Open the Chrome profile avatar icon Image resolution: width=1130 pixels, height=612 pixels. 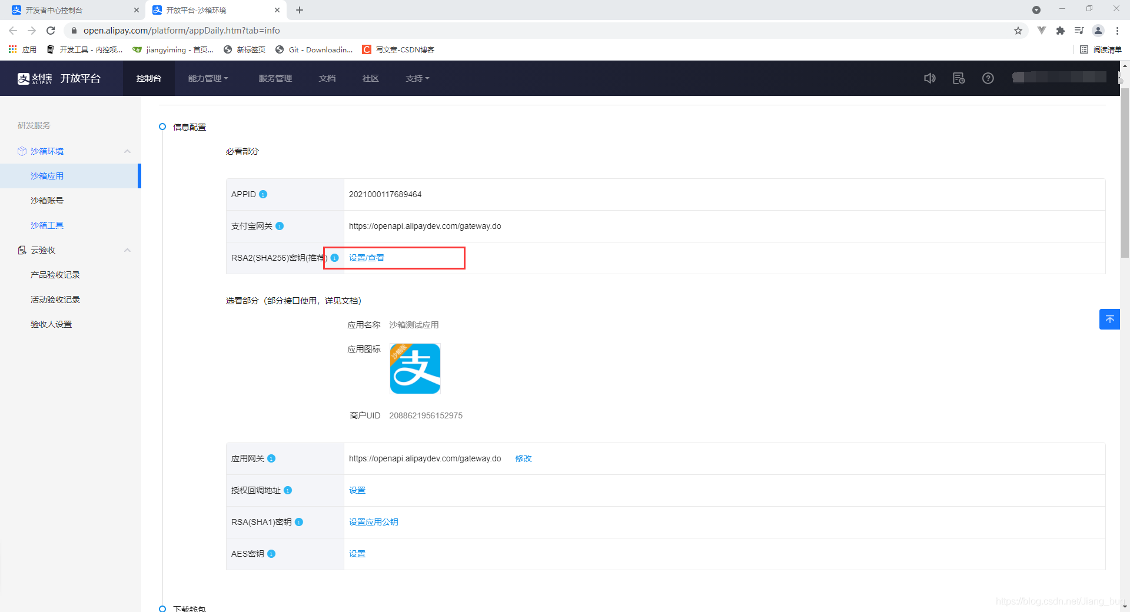pyautogui.click(x=1098, y=31)
